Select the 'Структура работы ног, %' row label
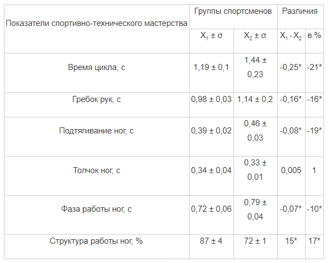 [96, 241]
